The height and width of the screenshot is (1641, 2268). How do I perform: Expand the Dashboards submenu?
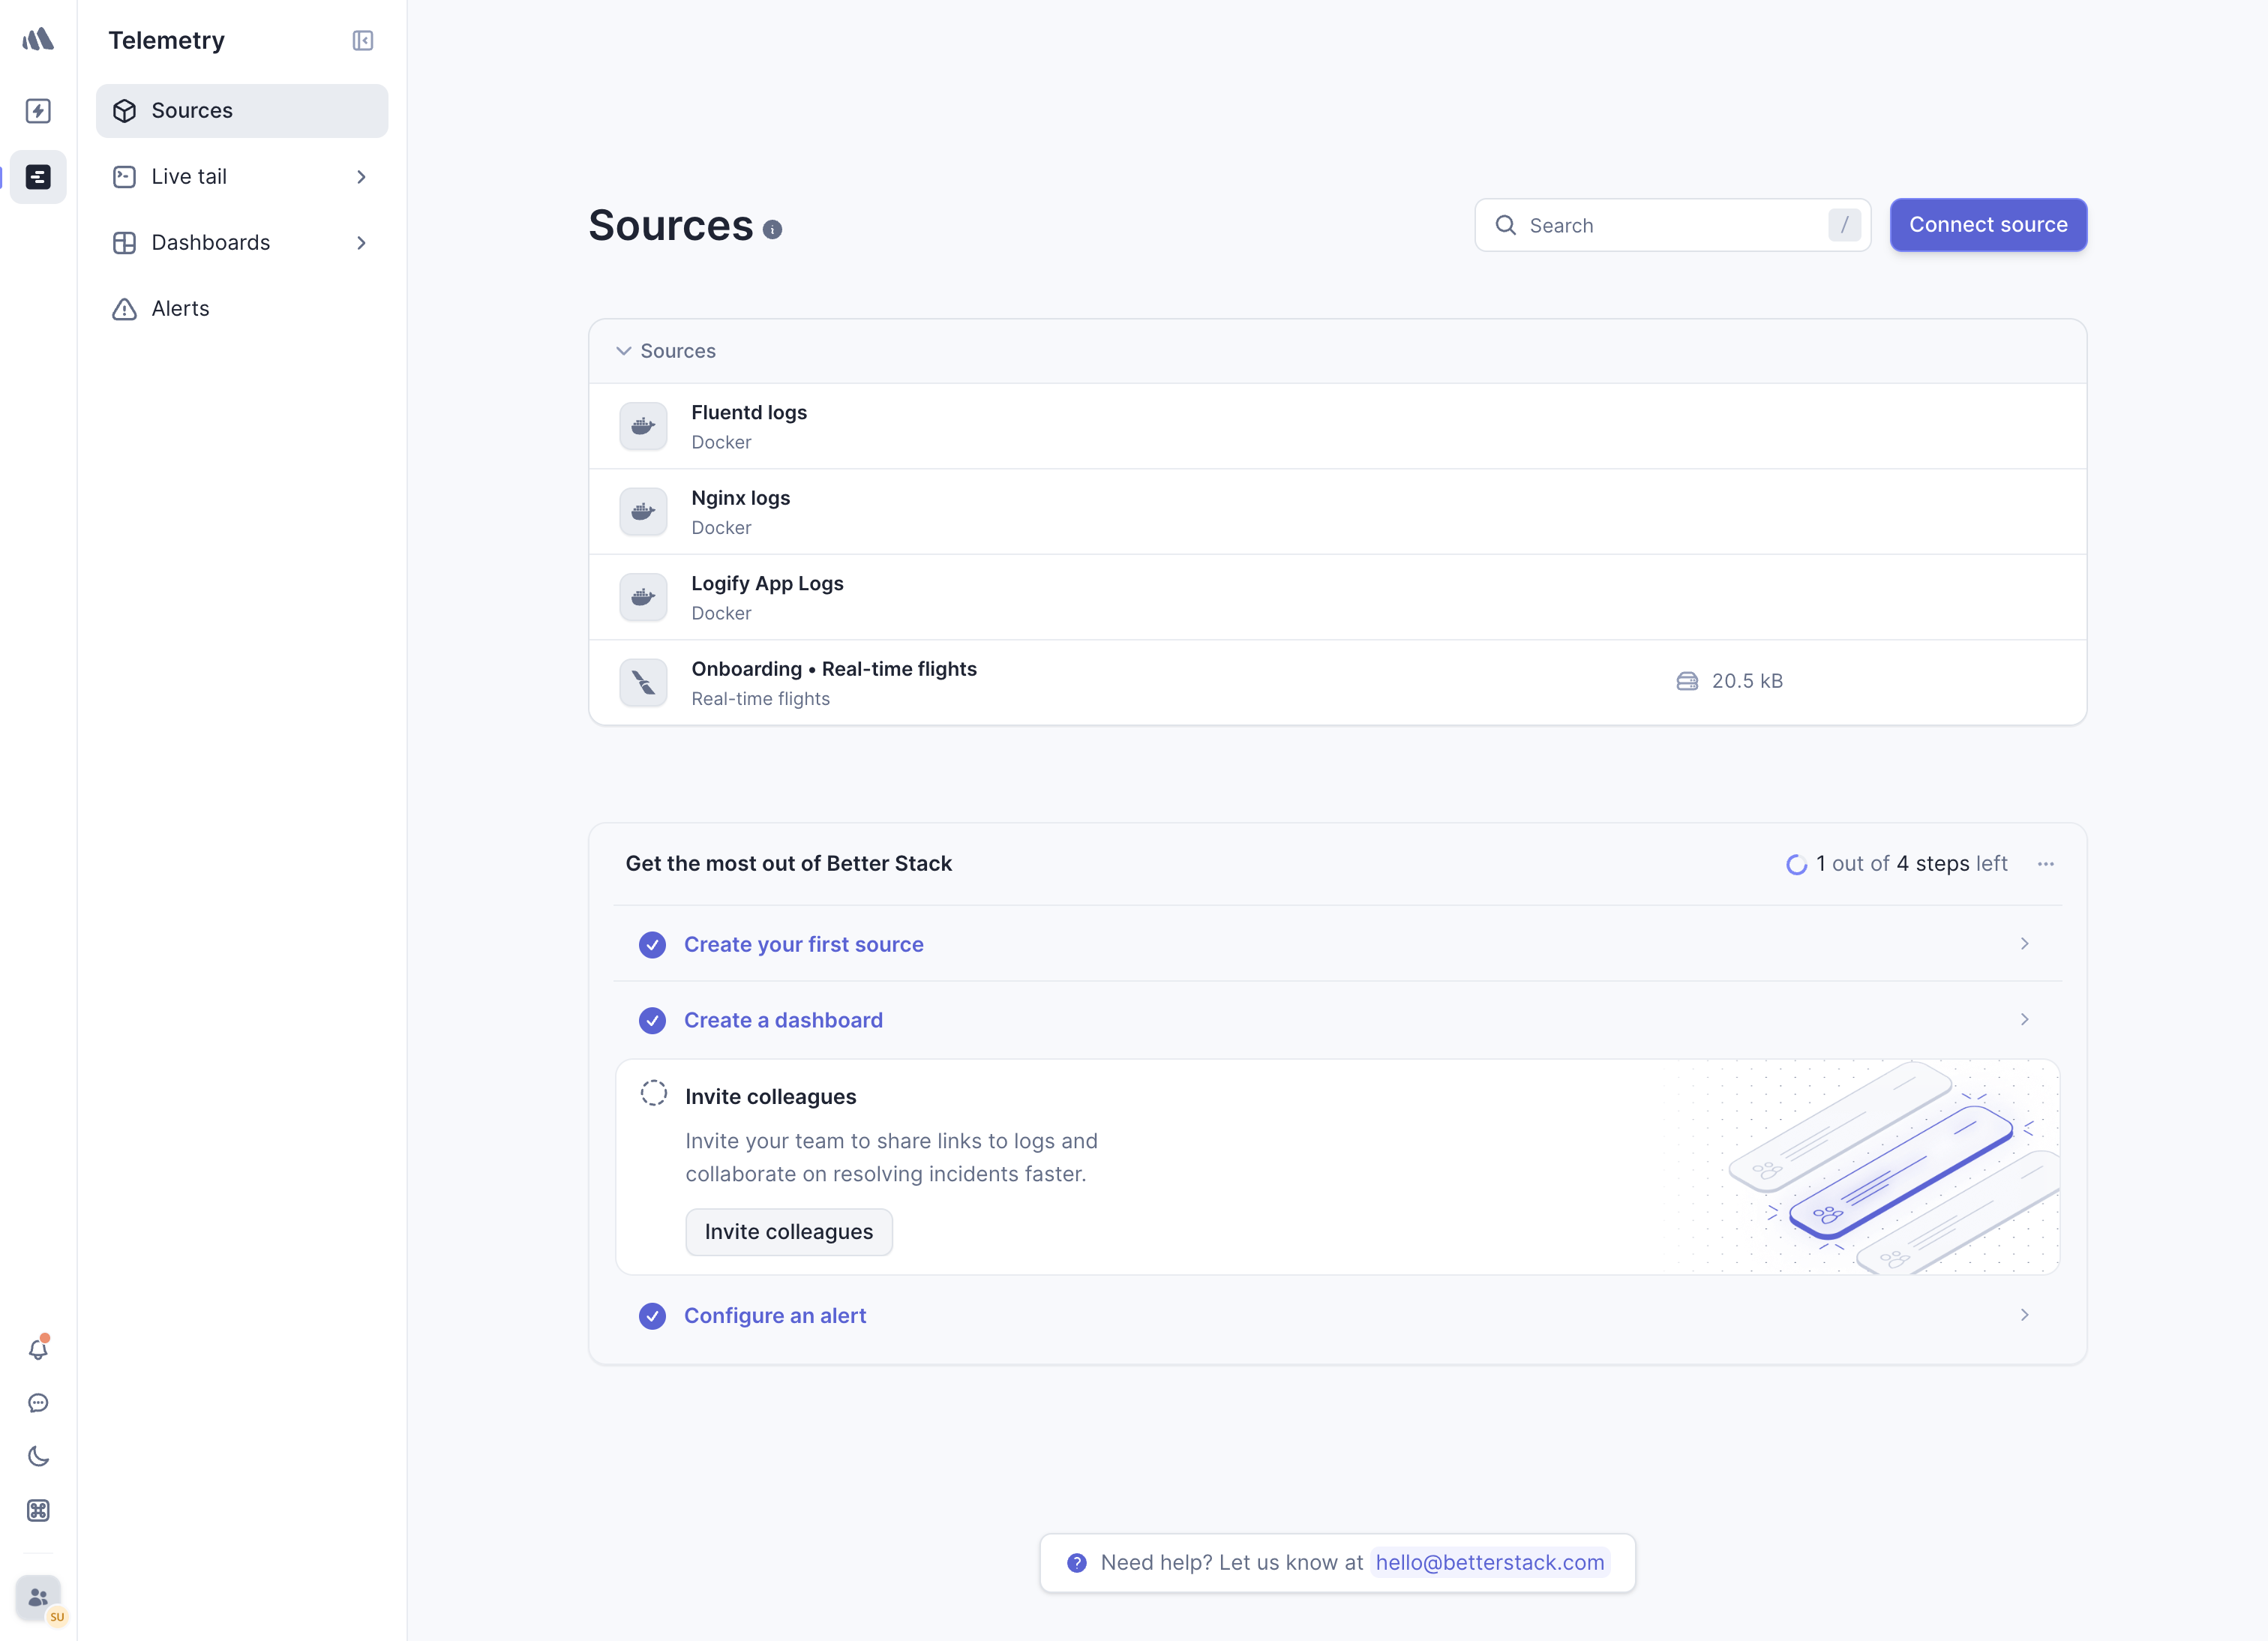point(361,242)
